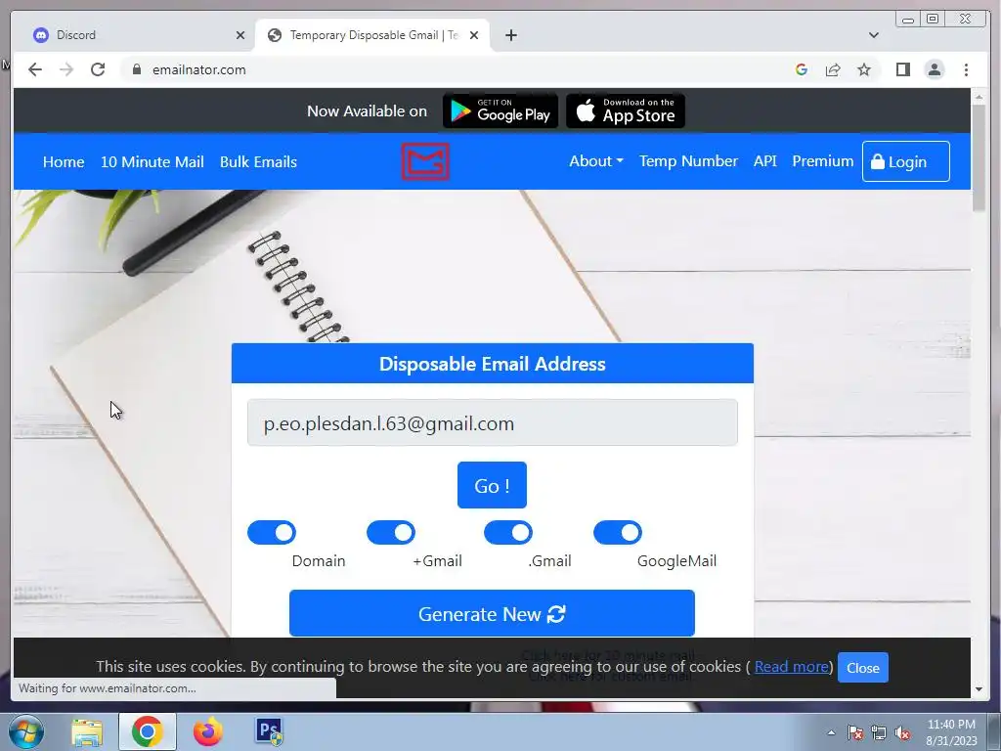Open the Google icon in address bar
Image resolution: width=1001 pixels, height=751 pixels.
[802, 69]
